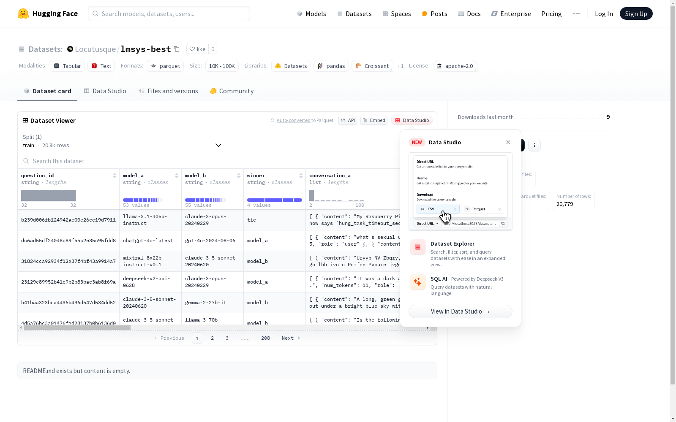
Task: Select the SQL AI entry
Action: 461,286
